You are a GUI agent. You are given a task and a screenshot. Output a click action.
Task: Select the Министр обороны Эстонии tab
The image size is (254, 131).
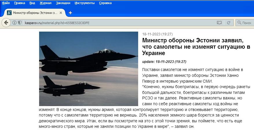(34, 13)
